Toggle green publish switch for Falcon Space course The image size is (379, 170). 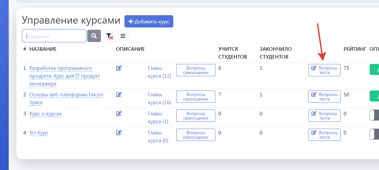[374, 96]
